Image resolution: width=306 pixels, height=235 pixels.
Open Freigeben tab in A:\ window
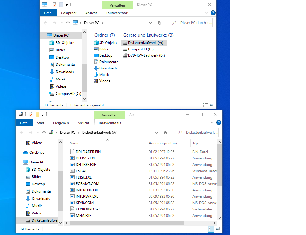[61, 123]
